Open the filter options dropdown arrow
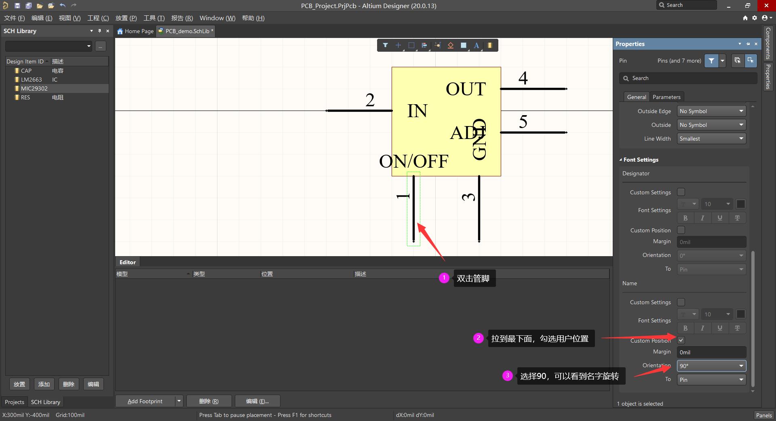This screenshot has height=421, width=776. coord(722,61)
